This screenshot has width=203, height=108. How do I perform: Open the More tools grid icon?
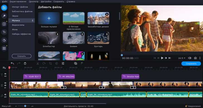[4, 49]
